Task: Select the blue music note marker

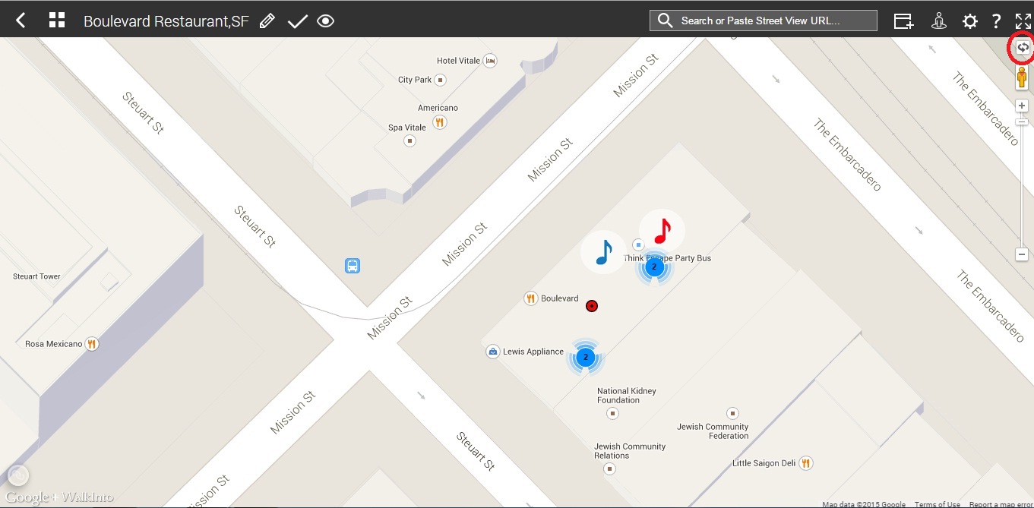Action: tap(603, 252)
